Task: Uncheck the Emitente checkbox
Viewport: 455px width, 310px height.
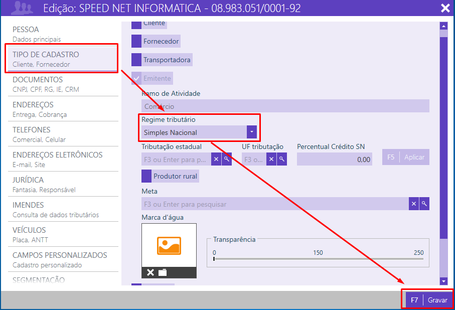Action: point(136,78)
